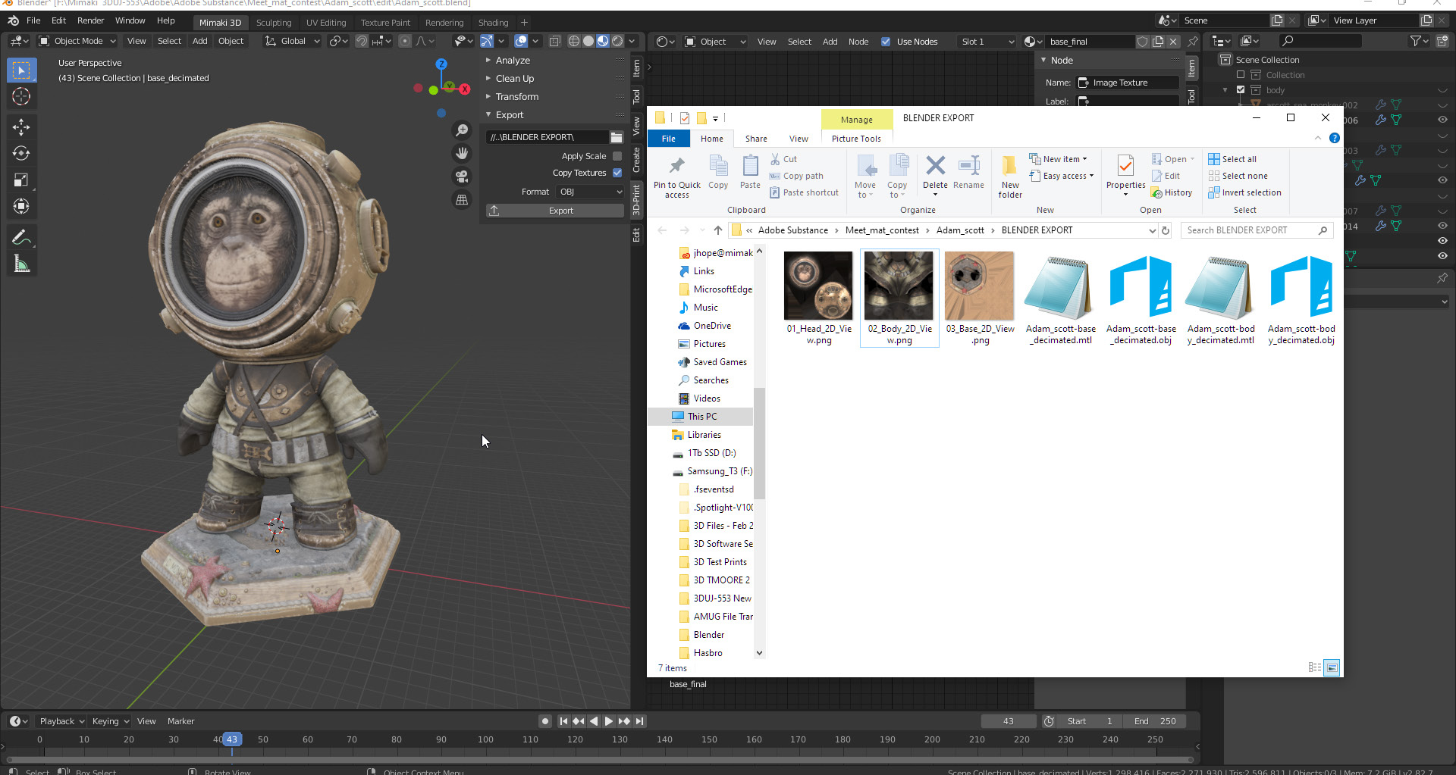Image resolution: width=1456 pixels, height=775 pixels.
Task: Toggle the Use Nodes checkbox
Action: (886, 42)
